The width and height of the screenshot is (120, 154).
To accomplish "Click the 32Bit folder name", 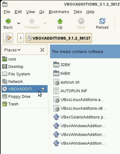I will coord(65,65).
